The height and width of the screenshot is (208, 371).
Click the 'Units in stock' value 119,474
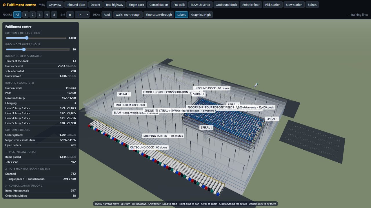point(70,88)
